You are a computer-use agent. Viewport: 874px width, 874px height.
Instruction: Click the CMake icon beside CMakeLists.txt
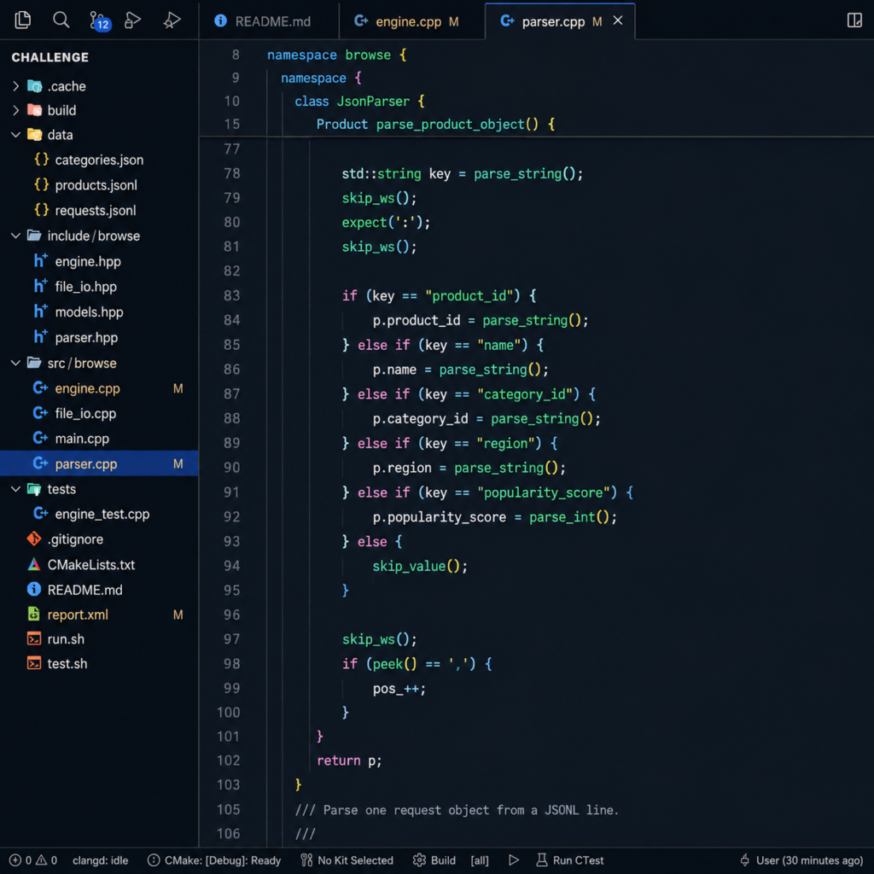point(34,565)
